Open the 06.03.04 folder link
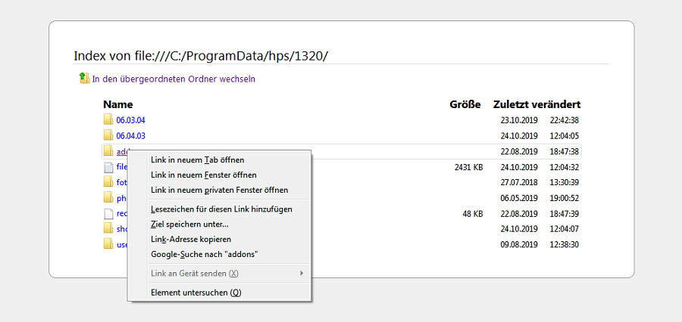 [130, 120]
